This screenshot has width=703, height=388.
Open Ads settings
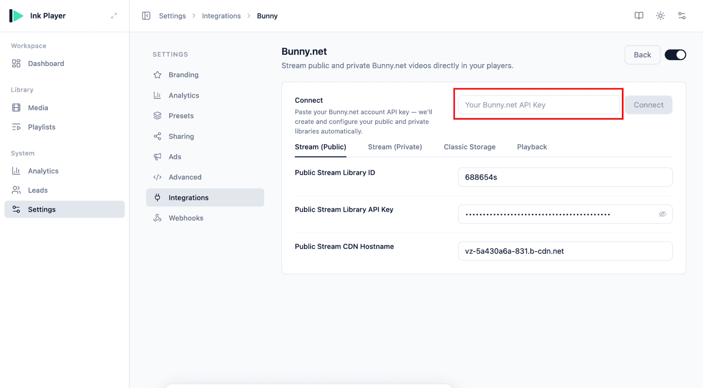tap(205, 156)
